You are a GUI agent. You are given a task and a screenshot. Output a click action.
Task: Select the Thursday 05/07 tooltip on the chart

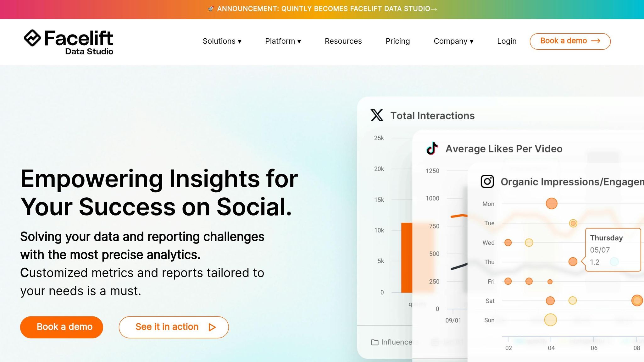(x=613, y=250)
